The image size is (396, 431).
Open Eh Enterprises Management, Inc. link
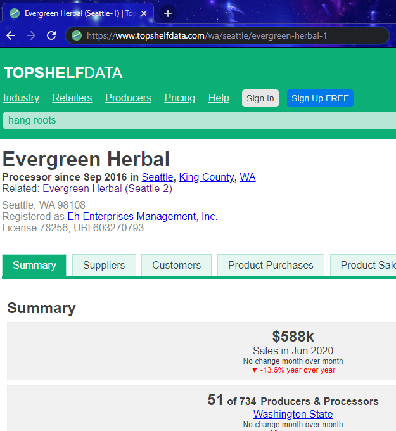click(x=143, y=217)
